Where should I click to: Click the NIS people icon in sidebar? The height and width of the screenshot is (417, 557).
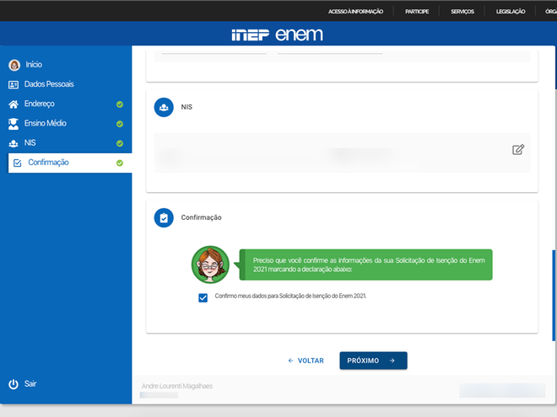point(14,143)
